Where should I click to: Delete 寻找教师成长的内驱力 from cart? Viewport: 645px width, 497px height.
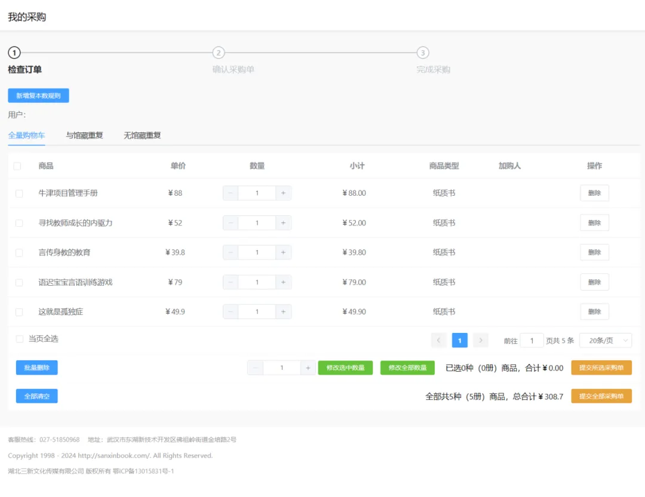point(594,223)
